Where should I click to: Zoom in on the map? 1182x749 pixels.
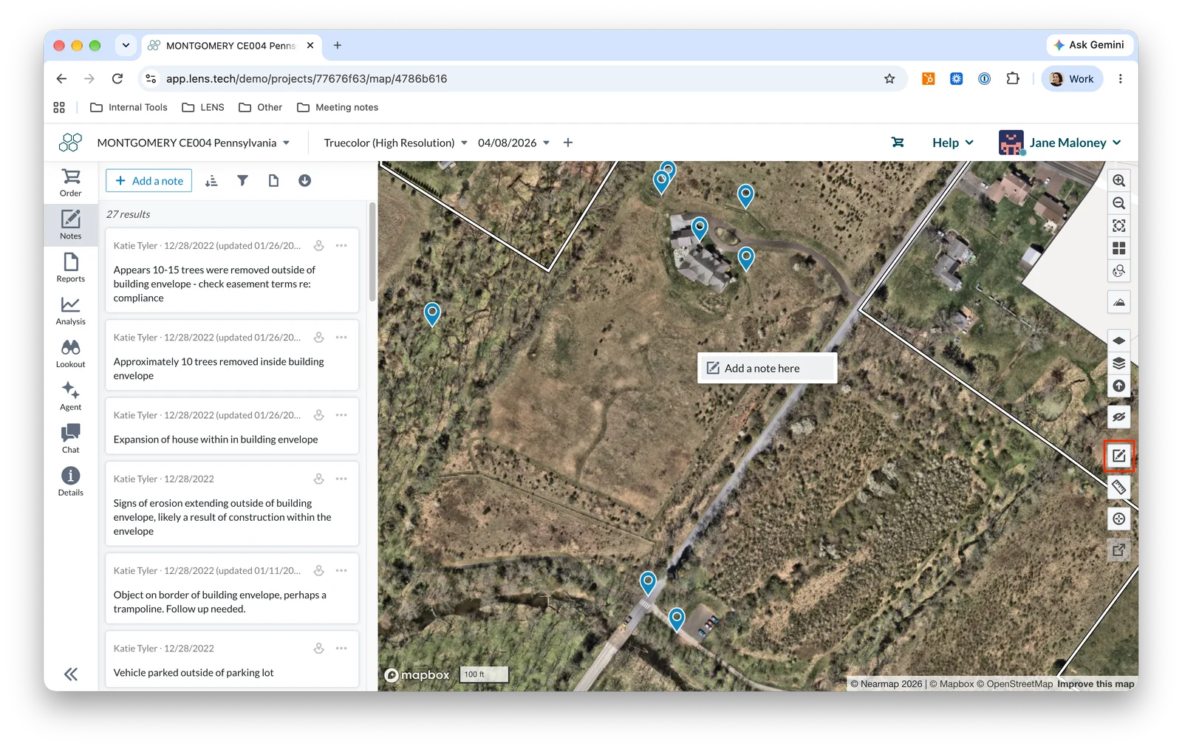coord(1119,180)
